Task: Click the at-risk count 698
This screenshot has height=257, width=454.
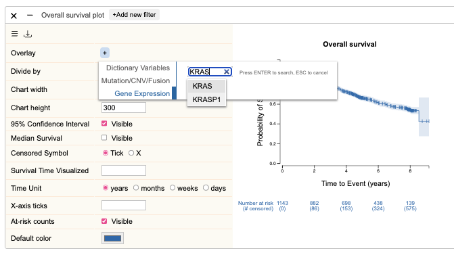Action: point(346,203)
